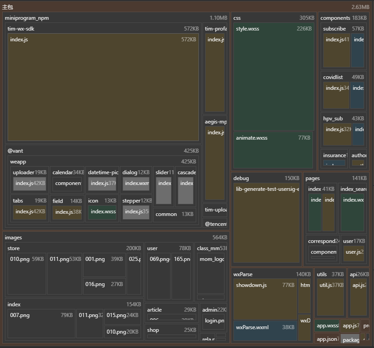Click the component block under calendar
Viewport: 374px width, 348px height.
(67, 183)
